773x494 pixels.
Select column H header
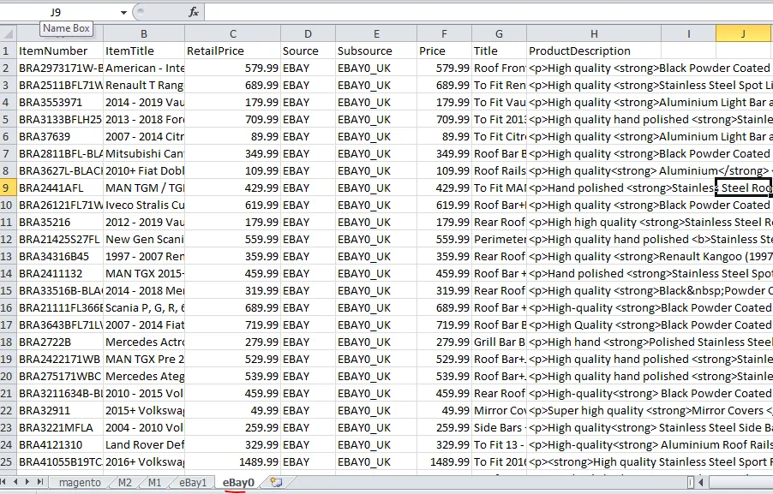[x=594, y=34]
